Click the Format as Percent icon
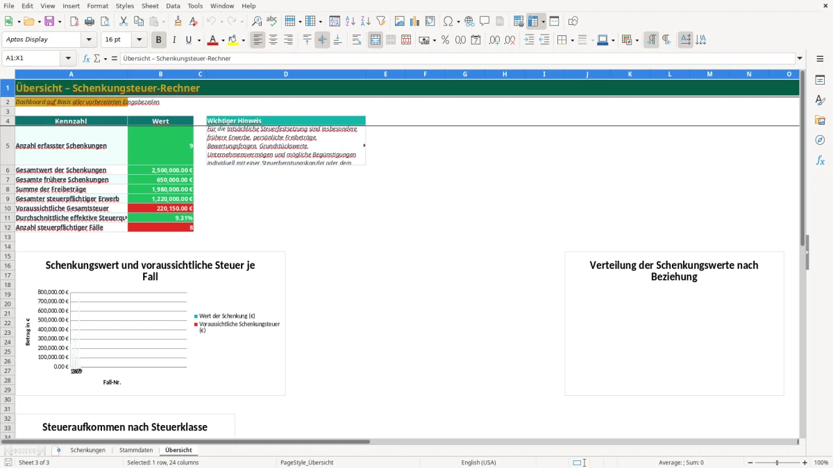 pyautogui.click(x=445, y=40)
